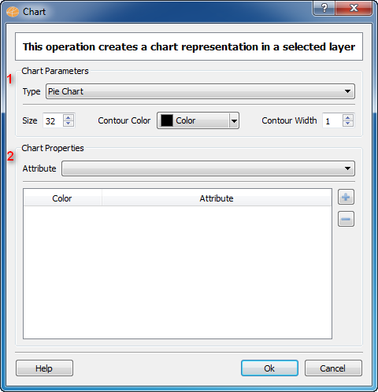Click inside the Contour Width field

click(x=332, y=120)
